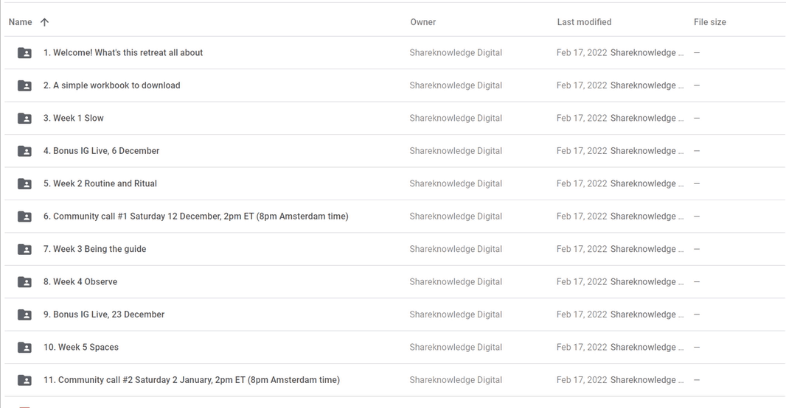
Task: Select the 10. Week 5 Spaces folder
Action: pos(80,348)
